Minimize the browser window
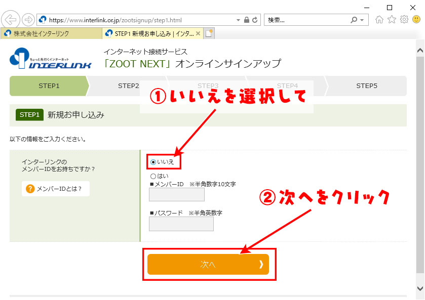Viewport: 425px width, 300px height. click(x=367, y=8)
